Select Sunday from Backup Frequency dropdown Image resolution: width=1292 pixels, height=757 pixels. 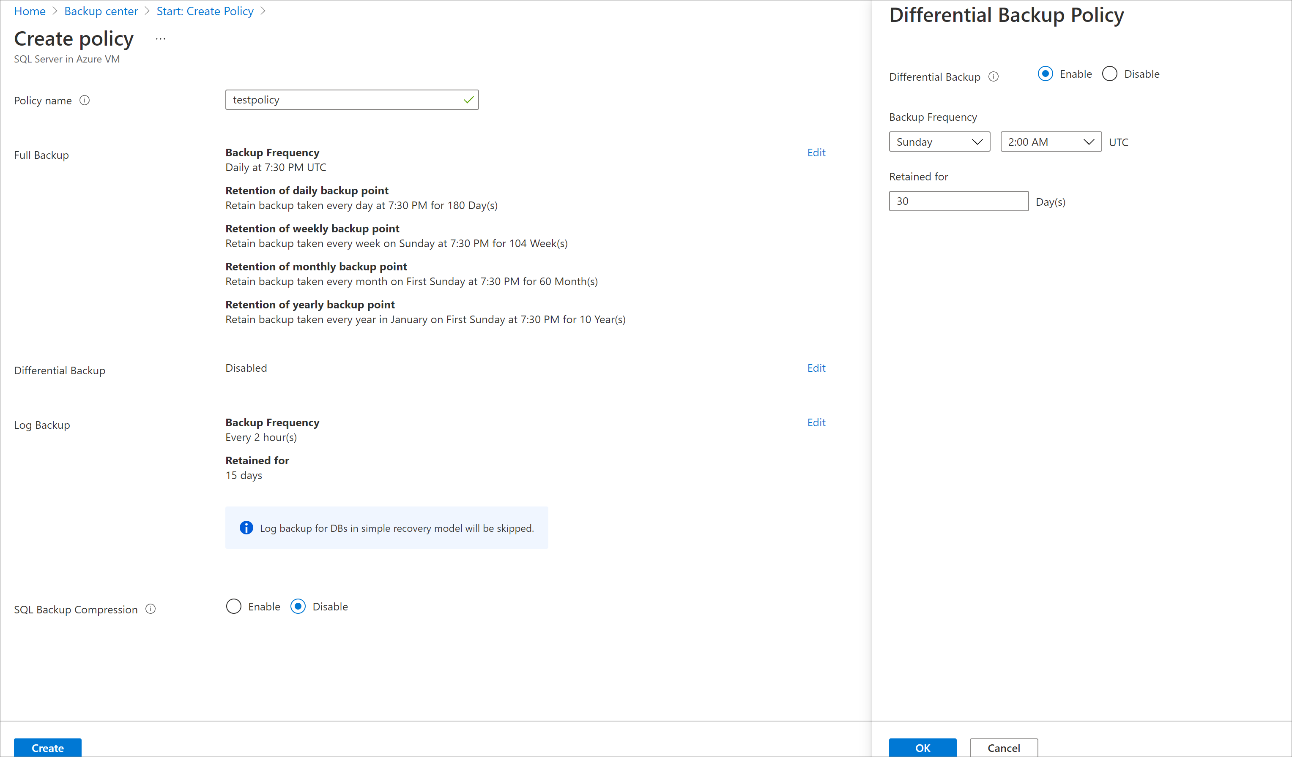click(939, 142)
